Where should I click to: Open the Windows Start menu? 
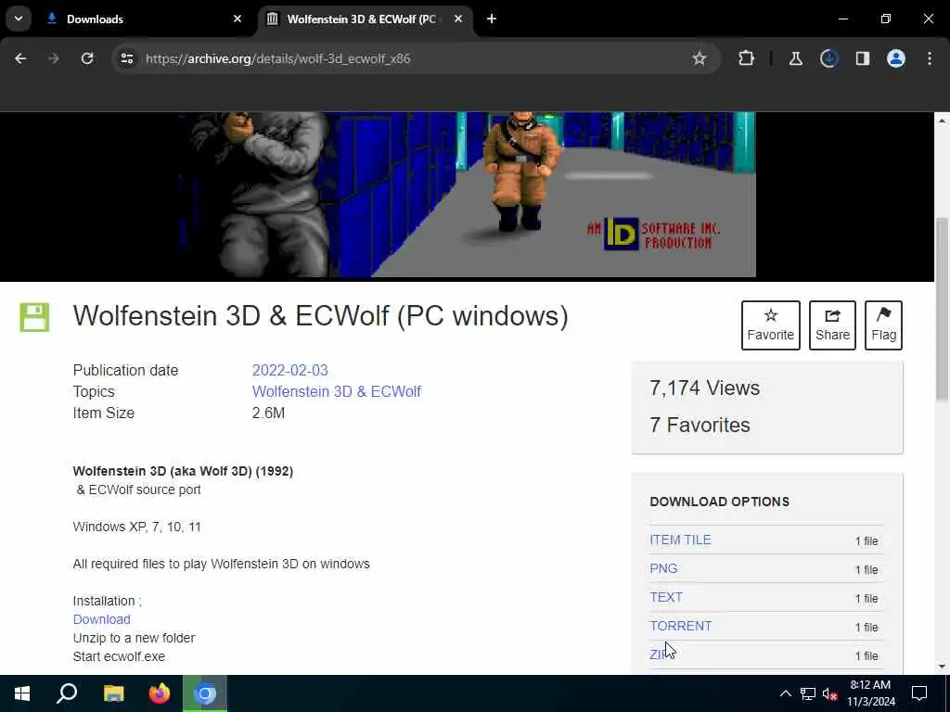pyautogui.click(x=22, y=693)
